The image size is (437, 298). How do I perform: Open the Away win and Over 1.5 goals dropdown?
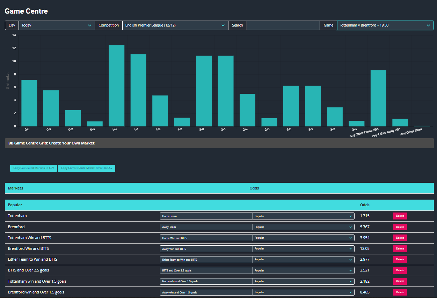click(206, 292)
